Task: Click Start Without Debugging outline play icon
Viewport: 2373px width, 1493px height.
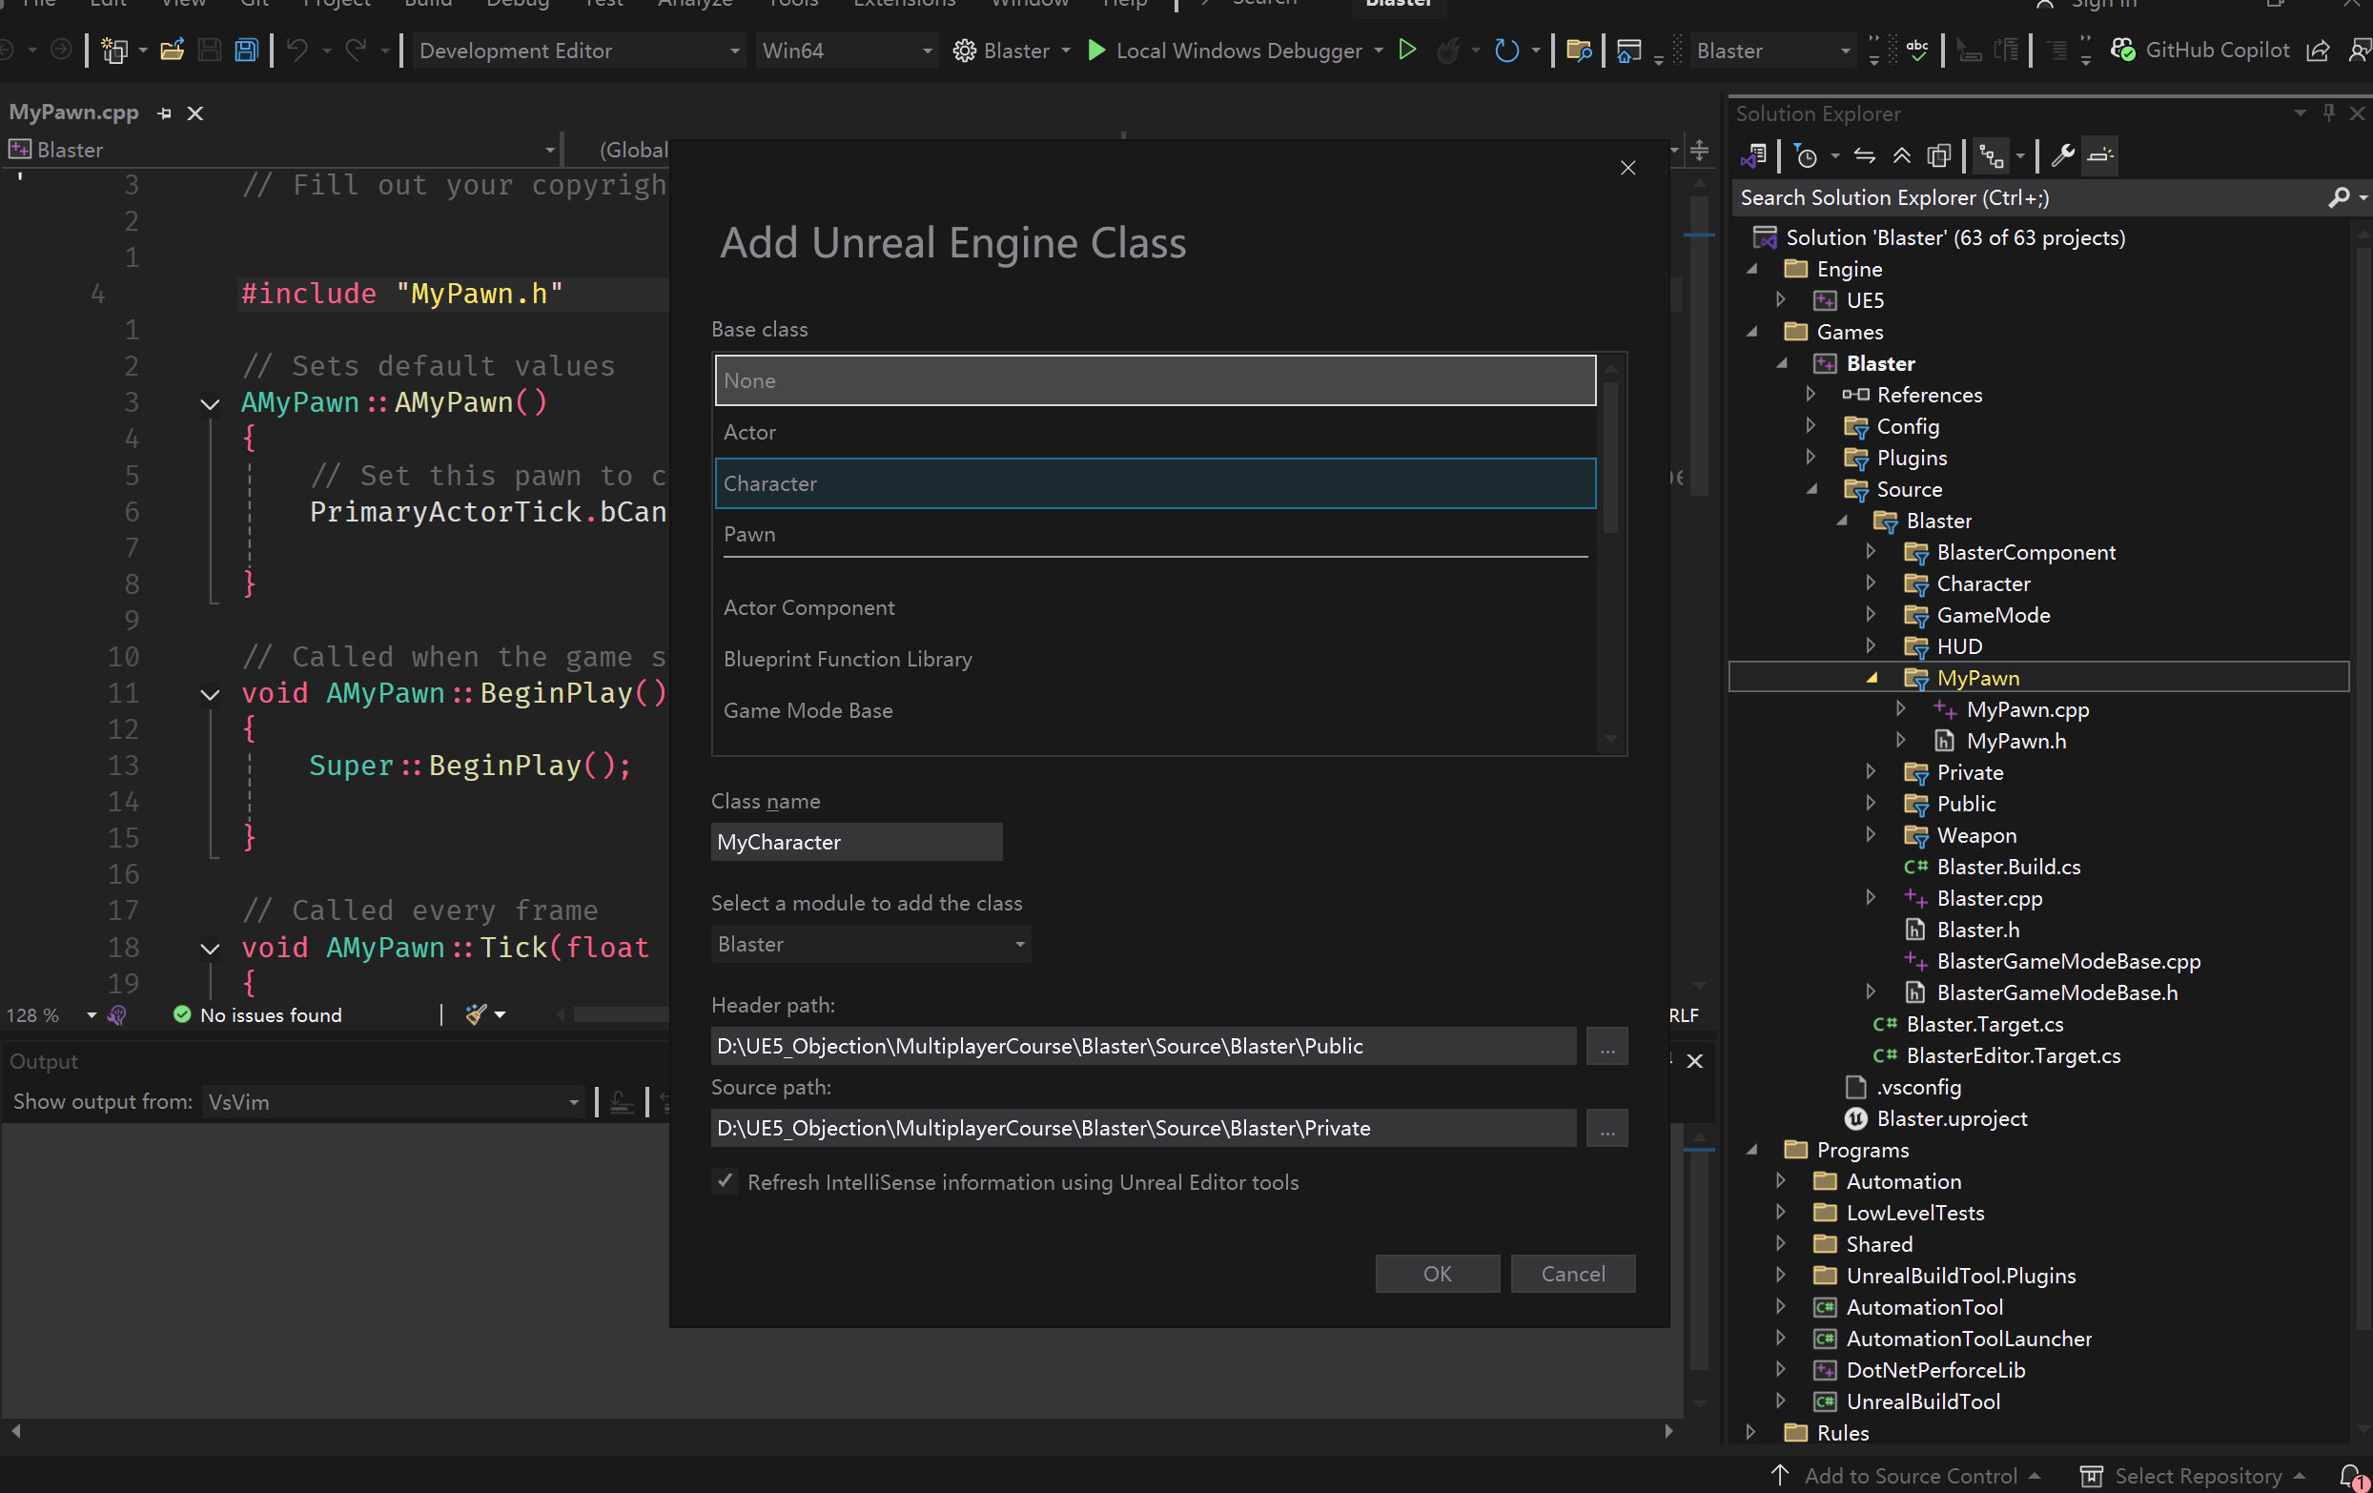Action: [x=1407, y=51]
